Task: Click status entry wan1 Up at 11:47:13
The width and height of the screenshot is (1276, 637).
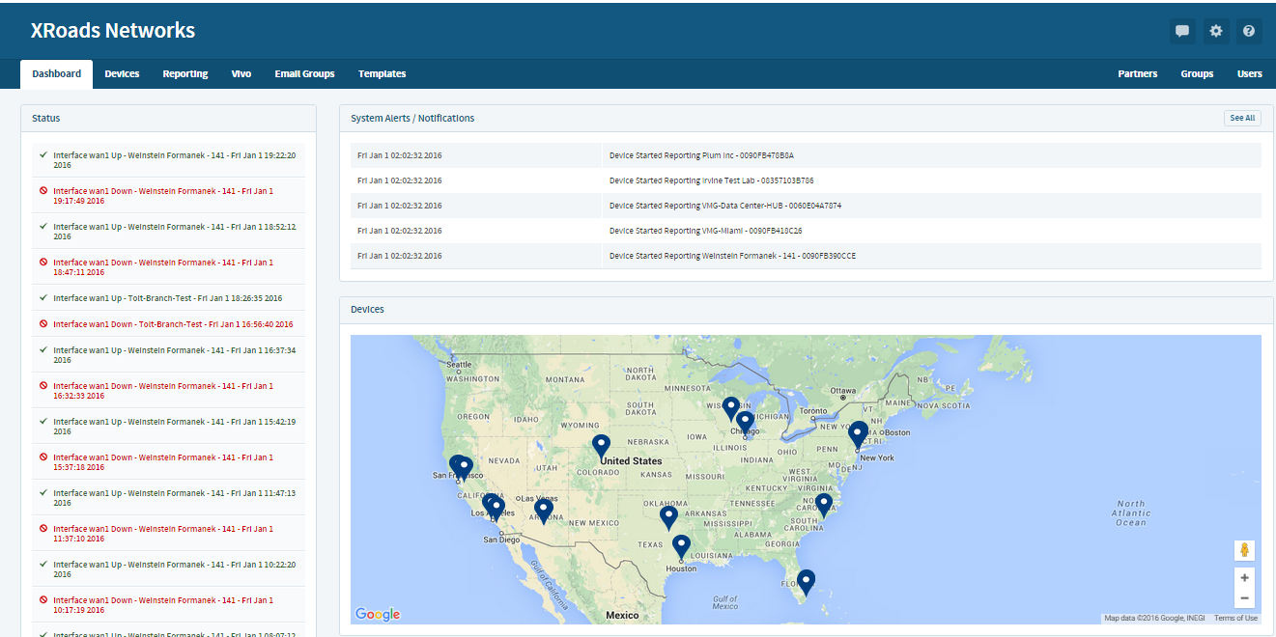Action: pos(168,497)
